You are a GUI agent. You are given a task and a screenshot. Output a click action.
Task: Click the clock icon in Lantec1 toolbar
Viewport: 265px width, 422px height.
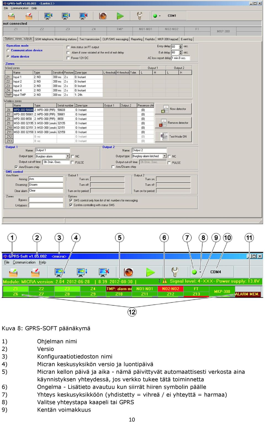click(x=103, y=16)
